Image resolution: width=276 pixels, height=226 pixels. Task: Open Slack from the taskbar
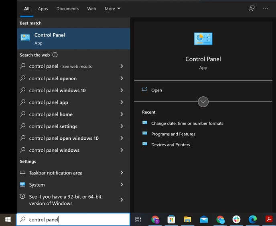click(x=236, y=219)
